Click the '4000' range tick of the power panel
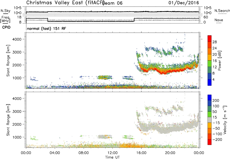 17,39
